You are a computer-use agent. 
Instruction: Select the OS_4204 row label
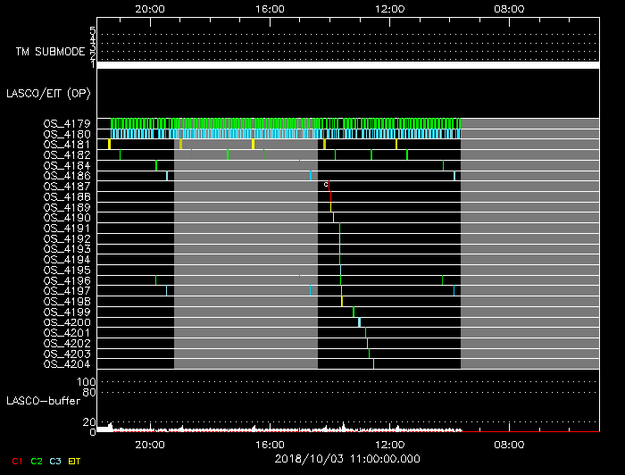[66, 363]
